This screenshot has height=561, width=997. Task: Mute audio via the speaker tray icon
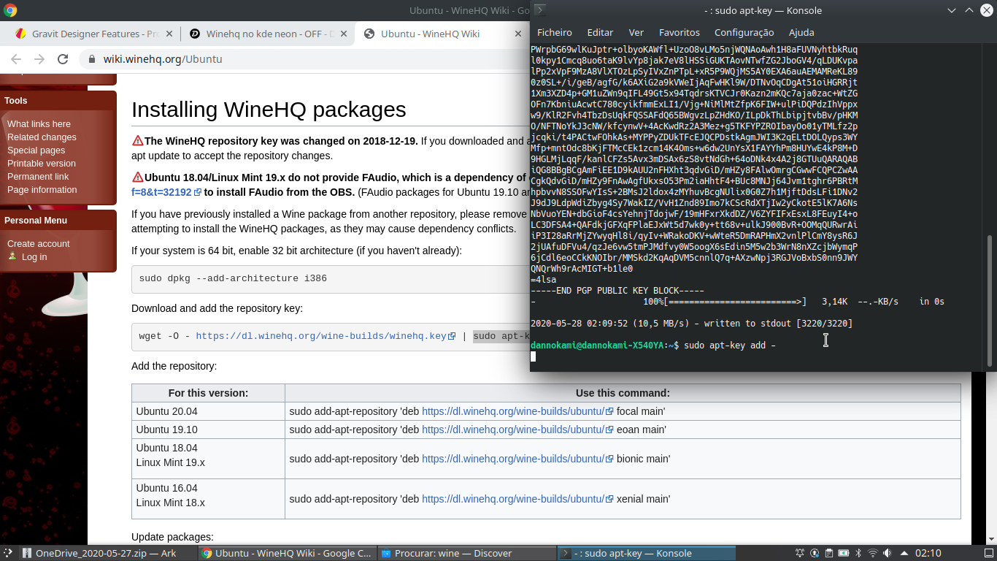click(x=887, y=553)
